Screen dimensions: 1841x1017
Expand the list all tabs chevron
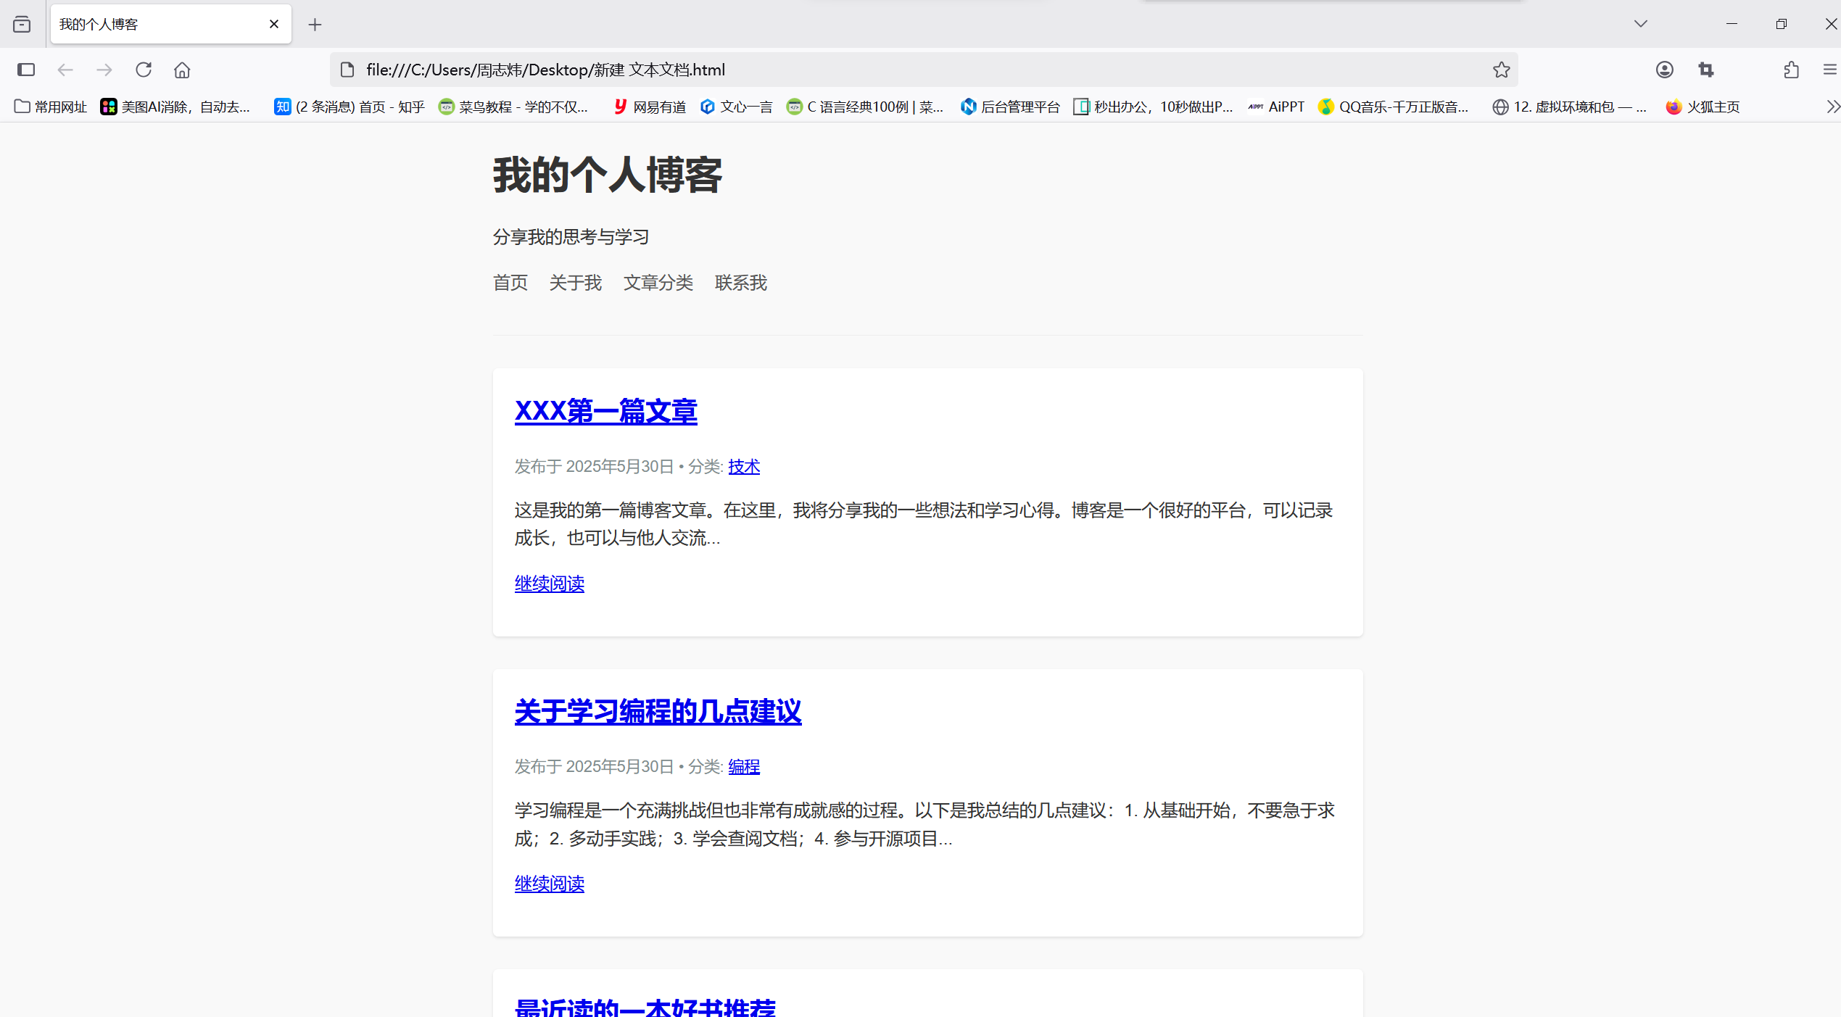(x=1640, y=24)
